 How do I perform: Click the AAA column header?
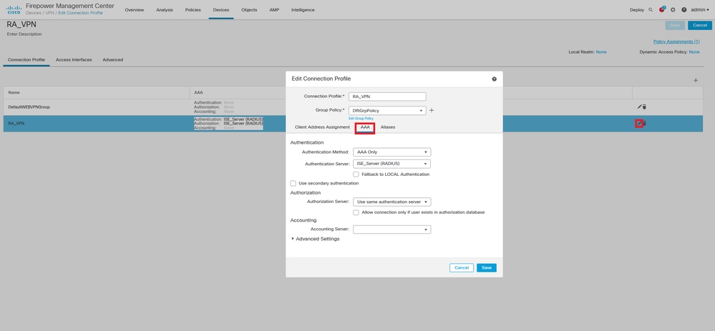198,92
